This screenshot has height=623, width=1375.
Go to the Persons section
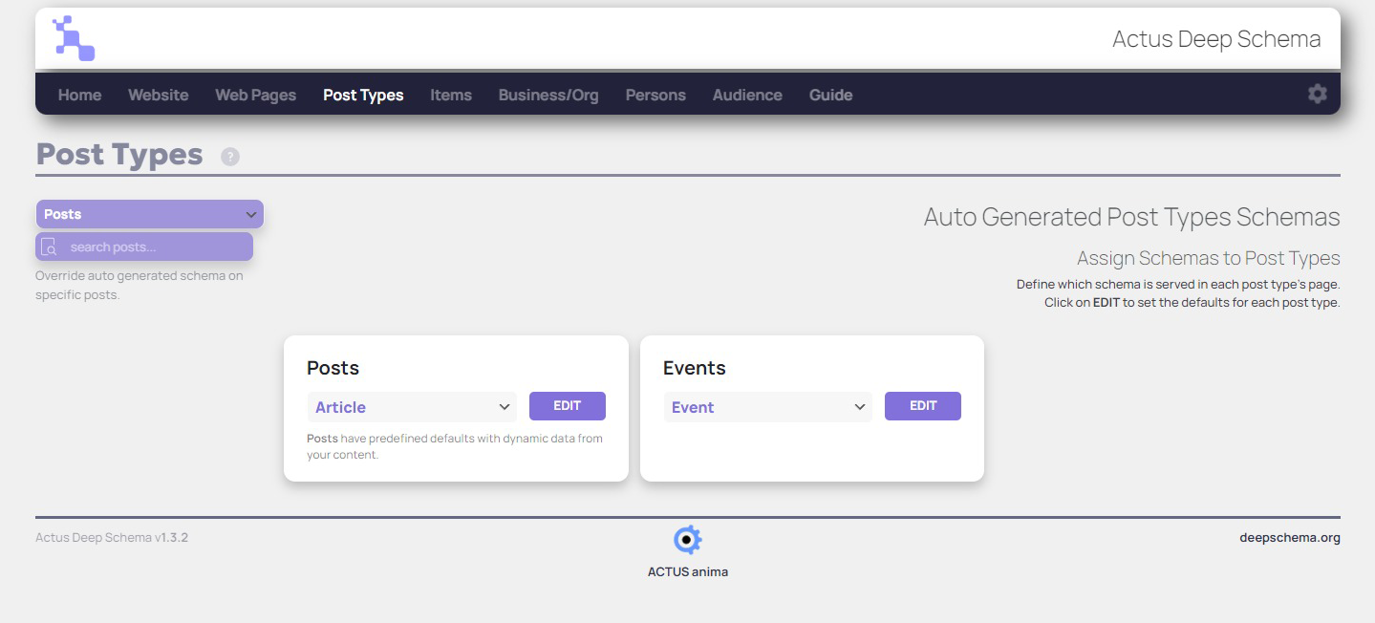click(x=655, y=95)
